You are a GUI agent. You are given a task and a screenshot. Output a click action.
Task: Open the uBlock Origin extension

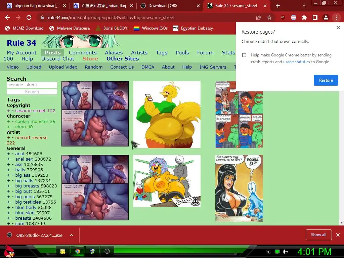click(x=283, y=17)
